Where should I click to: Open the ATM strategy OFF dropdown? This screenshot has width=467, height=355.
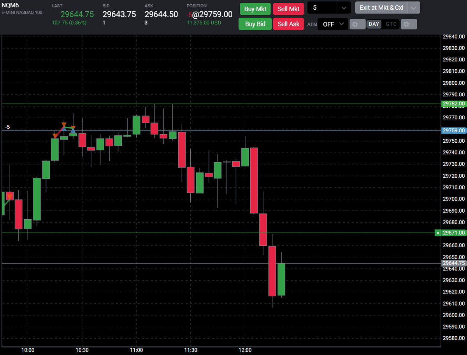pos(333,24)
